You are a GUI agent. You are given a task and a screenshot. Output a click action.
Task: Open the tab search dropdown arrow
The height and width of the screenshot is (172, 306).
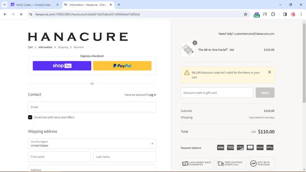tap(4, 5)
